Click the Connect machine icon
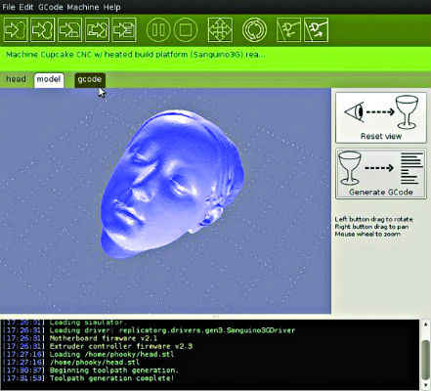Viewport: 431px width, 391px height. [x=288, y=30]
